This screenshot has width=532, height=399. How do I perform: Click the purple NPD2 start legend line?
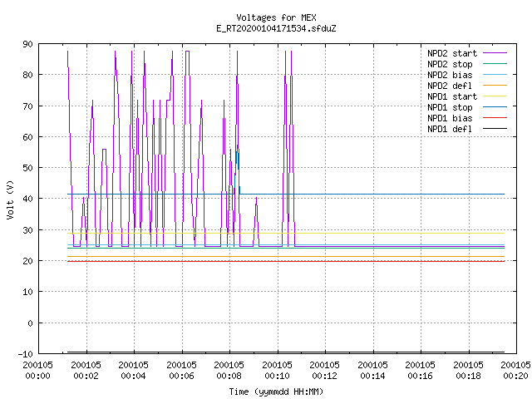495,53
